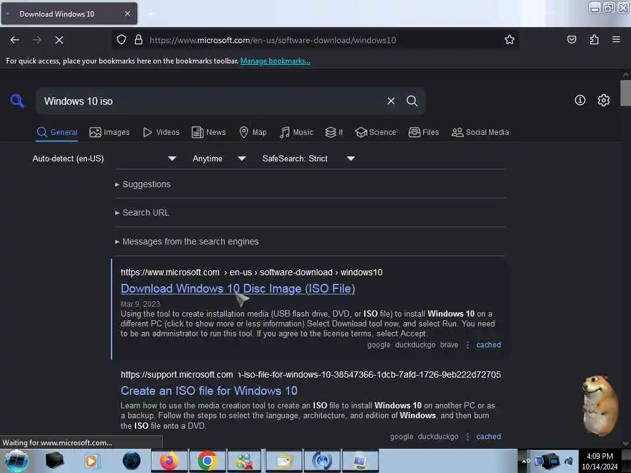Click the support.microsoft.com result URL
This screenshot has height=473, width=631.
[311, 374]
